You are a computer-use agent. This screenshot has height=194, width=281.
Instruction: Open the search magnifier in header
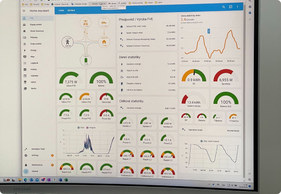[x=224, y=7]
